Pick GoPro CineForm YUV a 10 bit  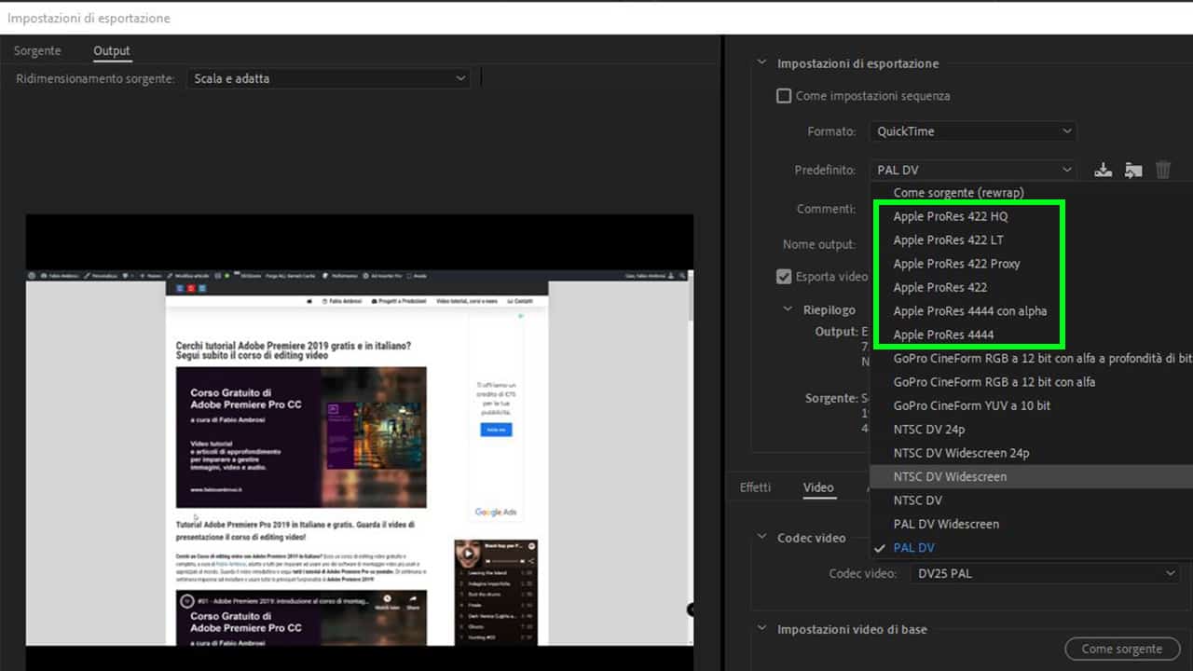[971, 405]
